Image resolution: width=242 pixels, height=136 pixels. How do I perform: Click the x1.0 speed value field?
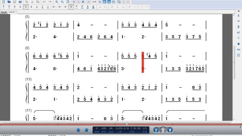click(x=94, y=2)
